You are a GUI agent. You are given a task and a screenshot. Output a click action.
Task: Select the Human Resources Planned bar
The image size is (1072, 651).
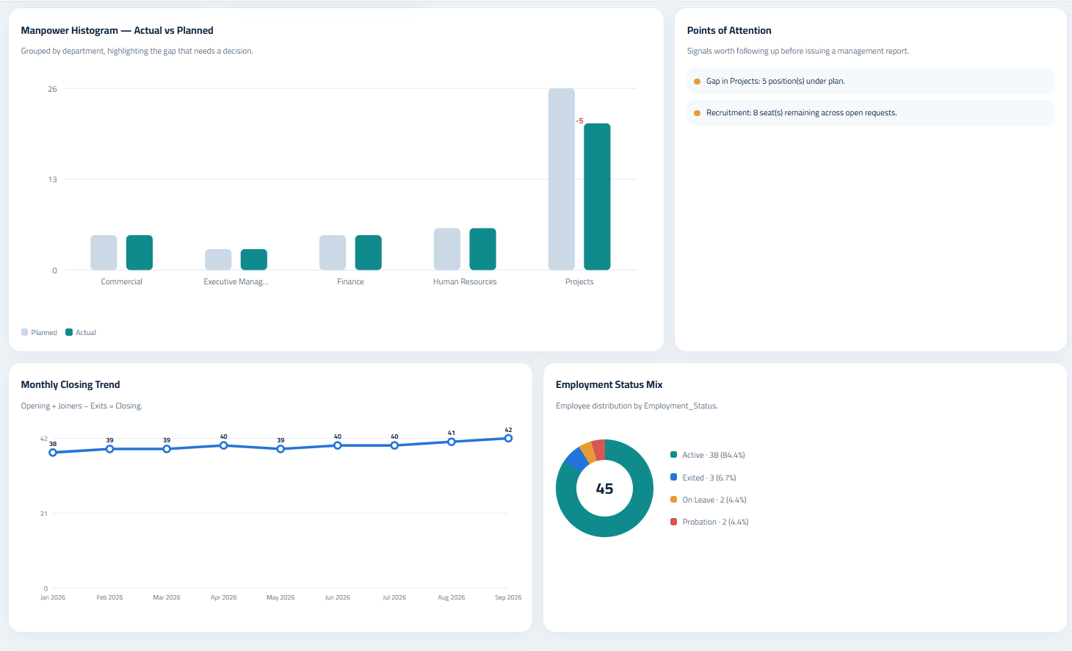click(x=447, y=249)
